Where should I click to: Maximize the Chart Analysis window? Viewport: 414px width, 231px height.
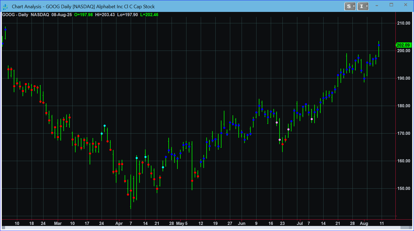pos(391,5)
